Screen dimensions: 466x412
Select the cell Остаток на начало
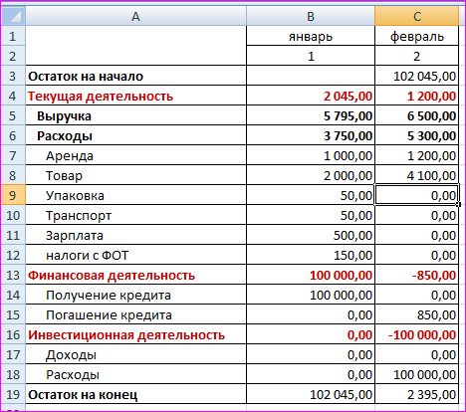[x=135, y=76]
